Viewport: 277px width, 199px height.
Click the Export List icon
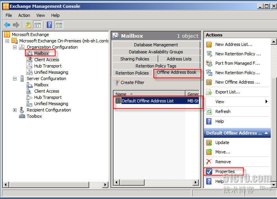pyautogui.click(x=209, y=92)
